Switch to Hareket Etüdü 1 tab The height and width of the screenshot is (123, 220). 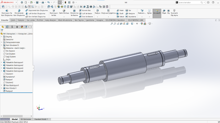tap(41, 119)
